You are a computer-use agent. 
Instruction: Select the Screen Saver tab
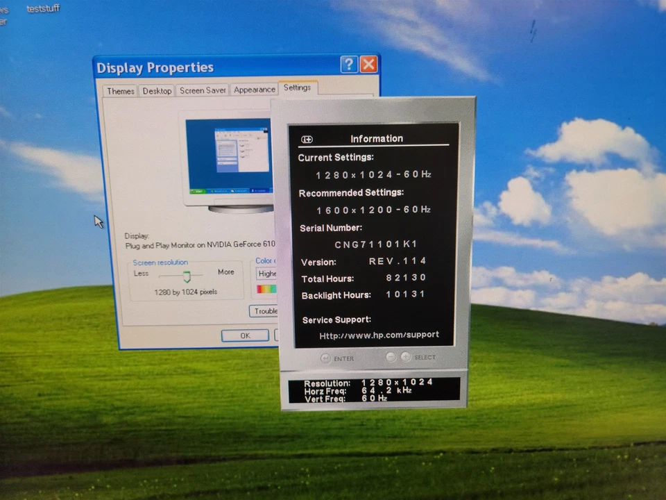[202, 90]
